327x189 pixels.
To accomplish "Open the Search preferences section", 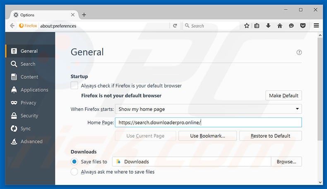I will click(30, 64).
